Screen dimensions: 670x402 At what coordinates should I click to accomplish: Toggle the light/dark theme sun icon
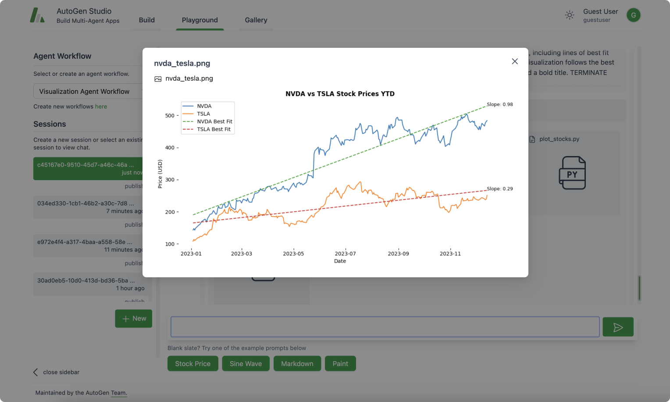[x=569, y=15]
